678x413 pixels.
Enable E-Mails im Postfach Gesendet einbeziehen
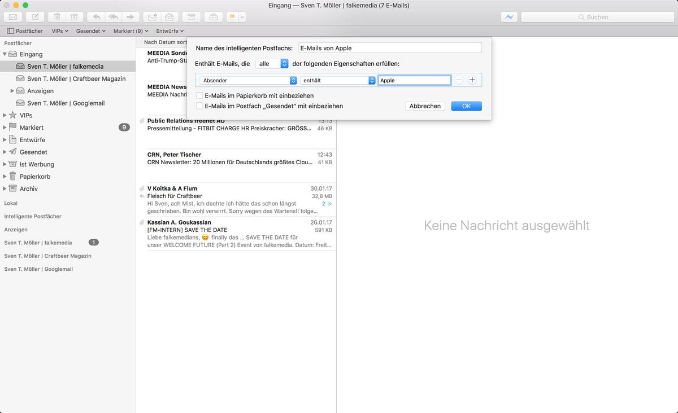pyautogui.click(x=199, y=106)
